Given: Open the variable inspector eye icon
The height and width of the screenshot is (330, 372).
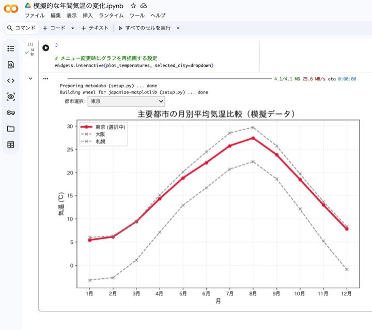Looking at the screenshot, I should click(11, 96).
